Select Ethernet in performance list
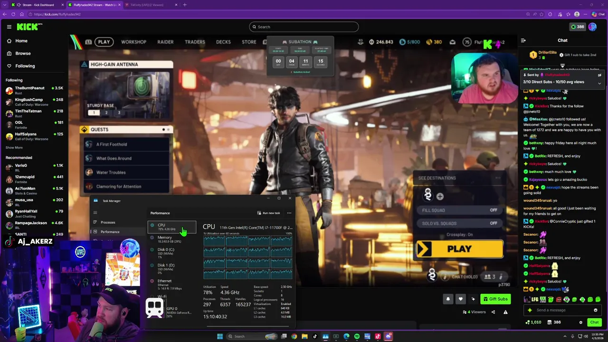 tap(171, 284)
